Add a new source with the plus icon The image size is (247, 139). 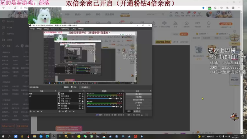coord(59,111)
